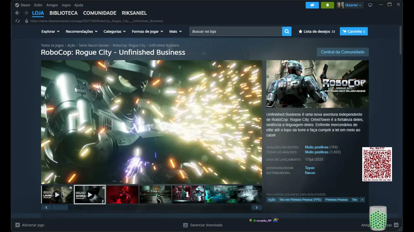Image resolution: width=414 pixels, height=232 pixels.
Task: Click the main trailer video player
Action: pos(151,122)
